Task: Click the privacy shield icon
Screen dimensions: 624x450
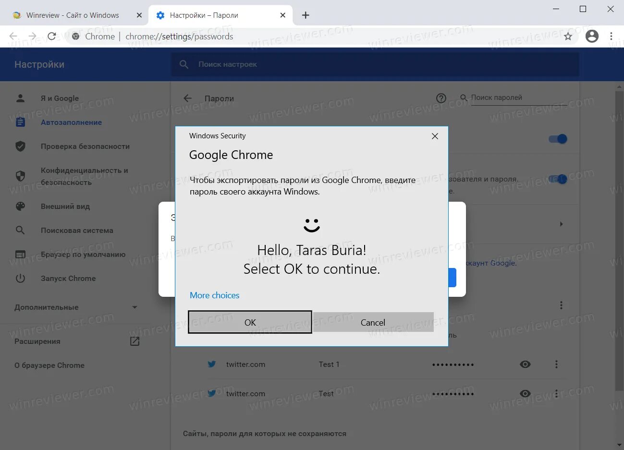Action: pyautogui.click(x=20, y=176)
